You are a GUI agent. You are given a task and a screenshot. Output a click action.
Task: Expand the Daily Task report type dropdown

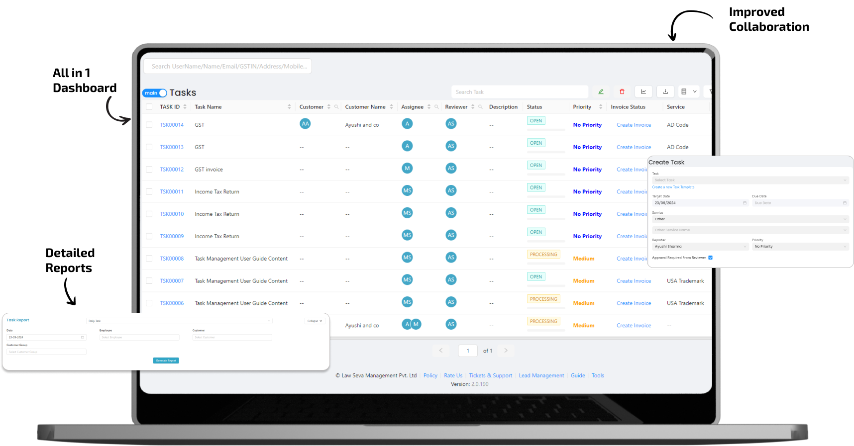[179, 321]
